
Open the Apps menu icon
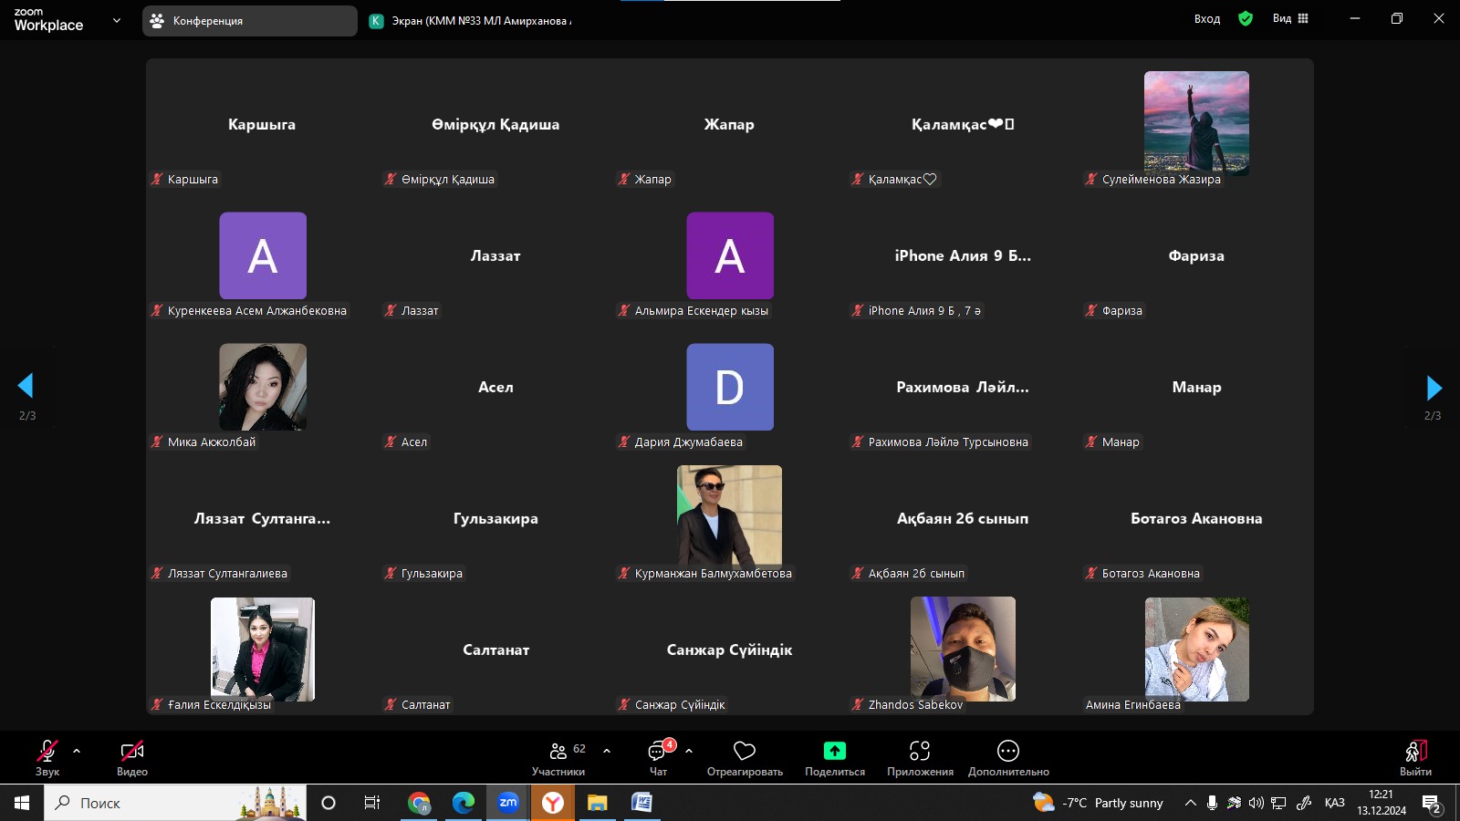[x=920, y=751]
